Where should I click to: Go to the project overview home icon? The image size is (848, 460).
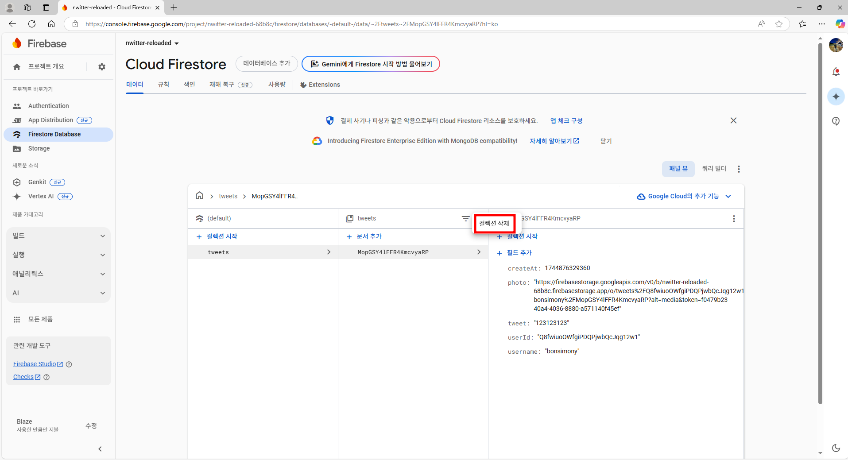pyautogui.click(x=17, y=67)
